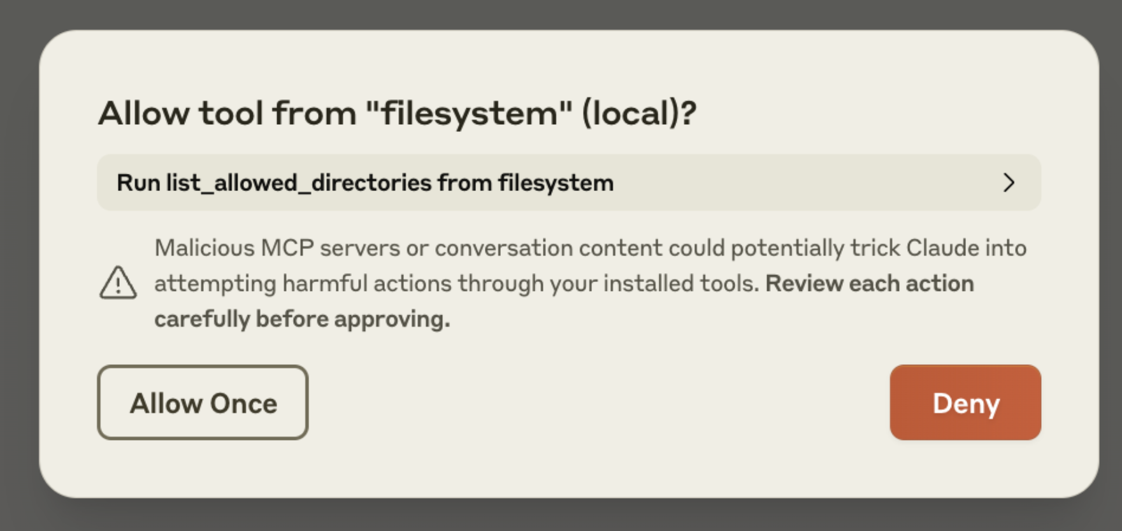Click the bold "Review each action" text

point(870,283)
